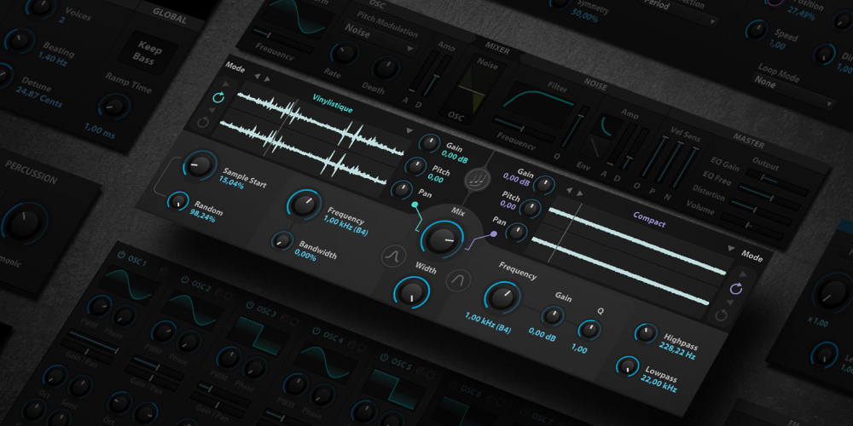Click the Speed knob in top-right window
853x426 pixels.
click(x=756, y=30)
